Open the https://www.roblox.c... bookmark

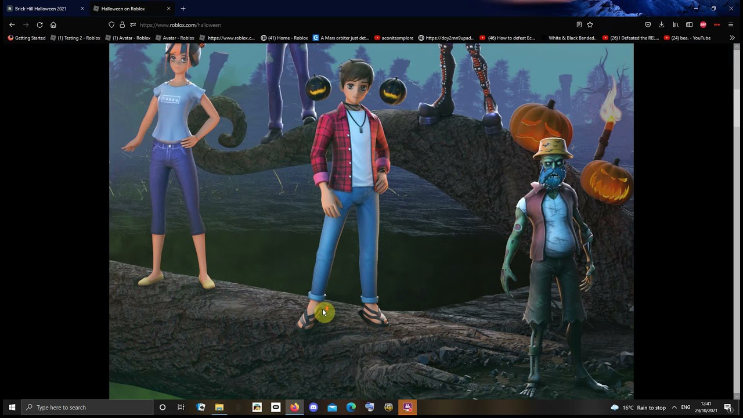227,38
